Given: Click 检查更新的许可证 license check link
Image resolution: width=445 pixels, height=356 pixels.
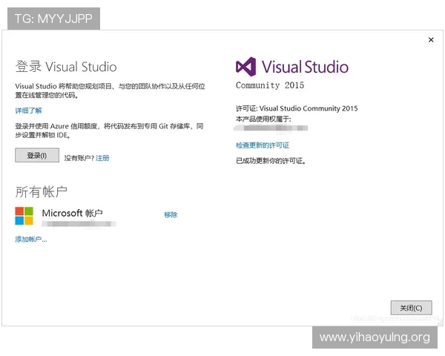Looking at the screenshot, I should (263, 145).
